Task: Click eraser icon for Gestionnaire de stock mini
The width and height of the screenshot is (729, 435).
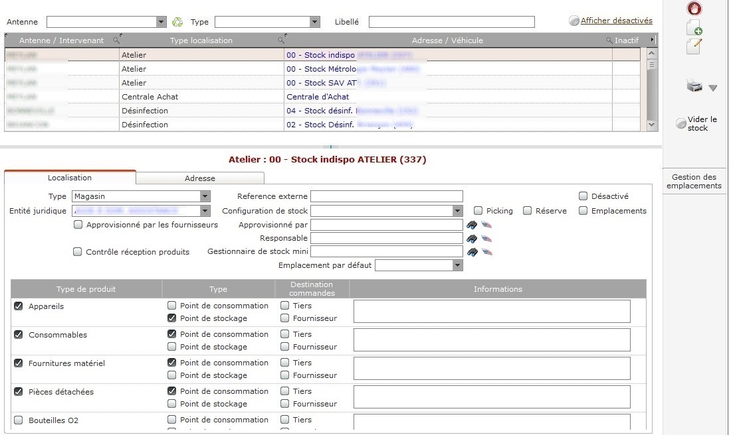Action: tap(486, 252)
